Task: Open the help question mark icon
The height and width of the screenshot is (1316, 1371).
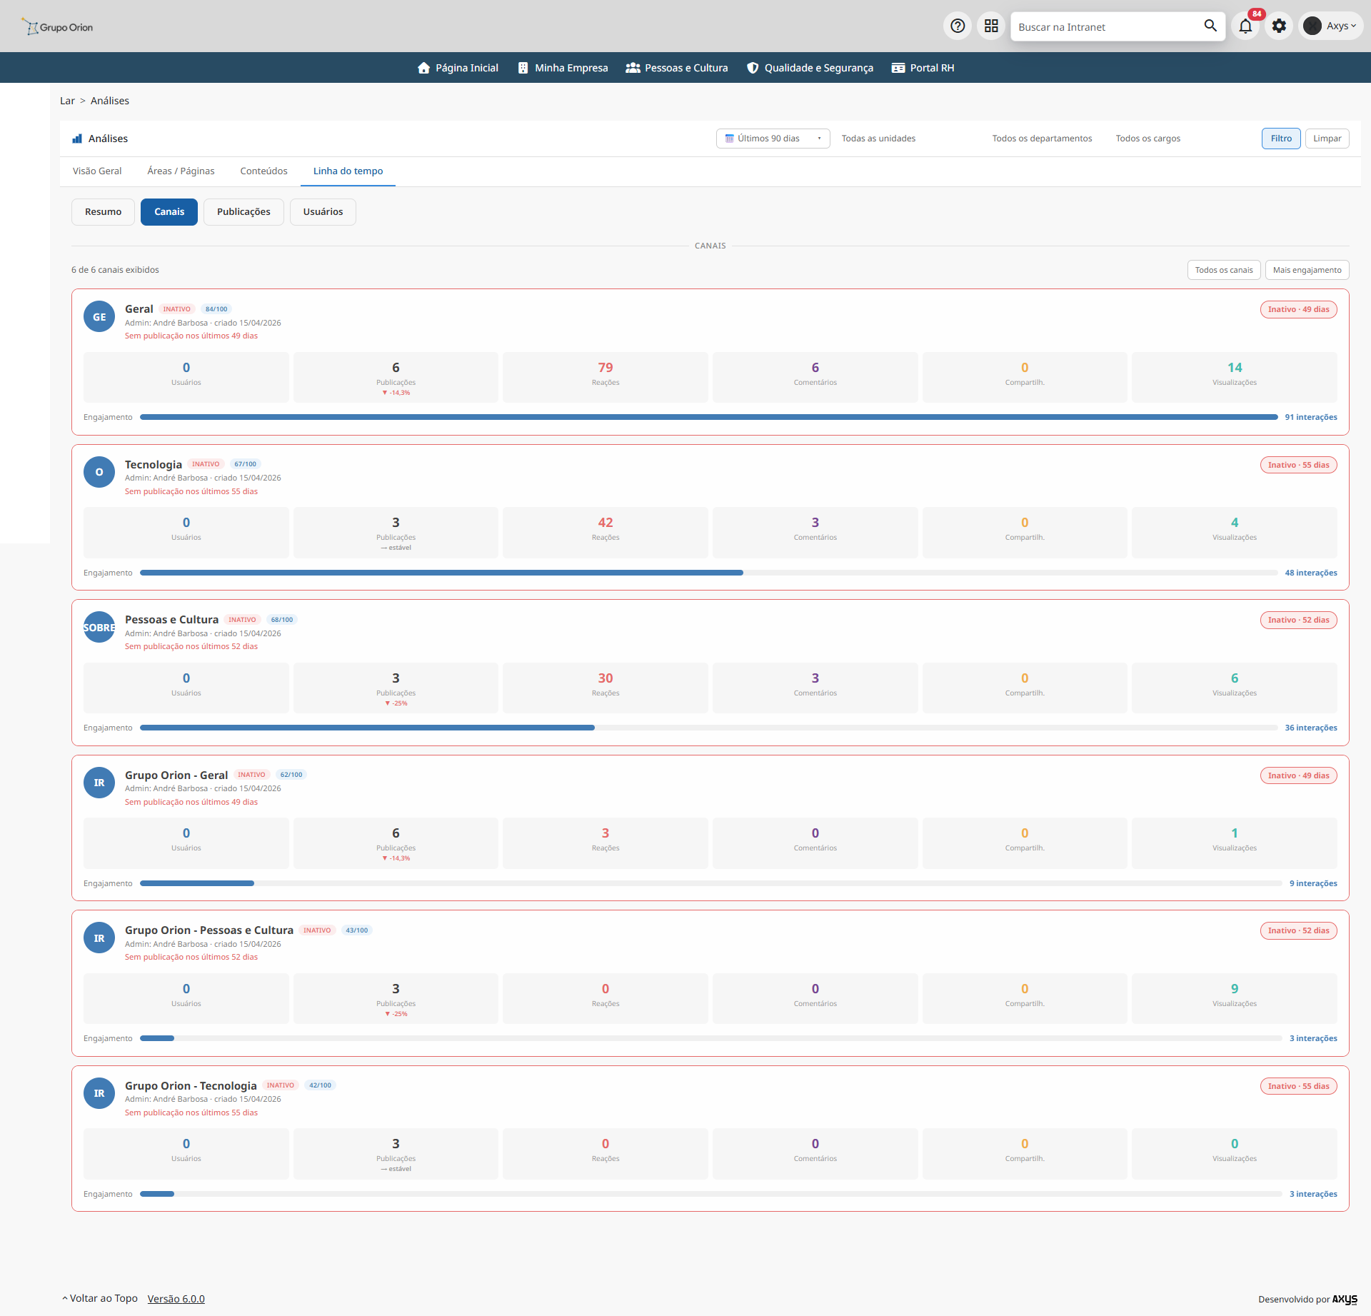Action: 958,26
